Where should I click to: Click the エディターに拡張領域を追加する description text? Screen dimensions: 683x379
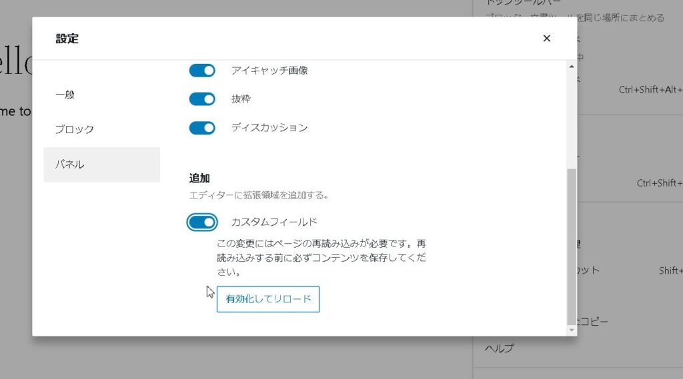point(259,195)
